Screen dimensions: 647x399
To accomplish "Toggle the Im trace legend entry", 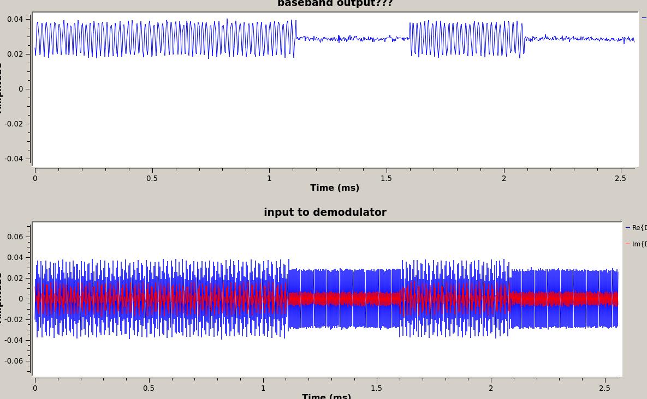I will click(x=637, y=244).
